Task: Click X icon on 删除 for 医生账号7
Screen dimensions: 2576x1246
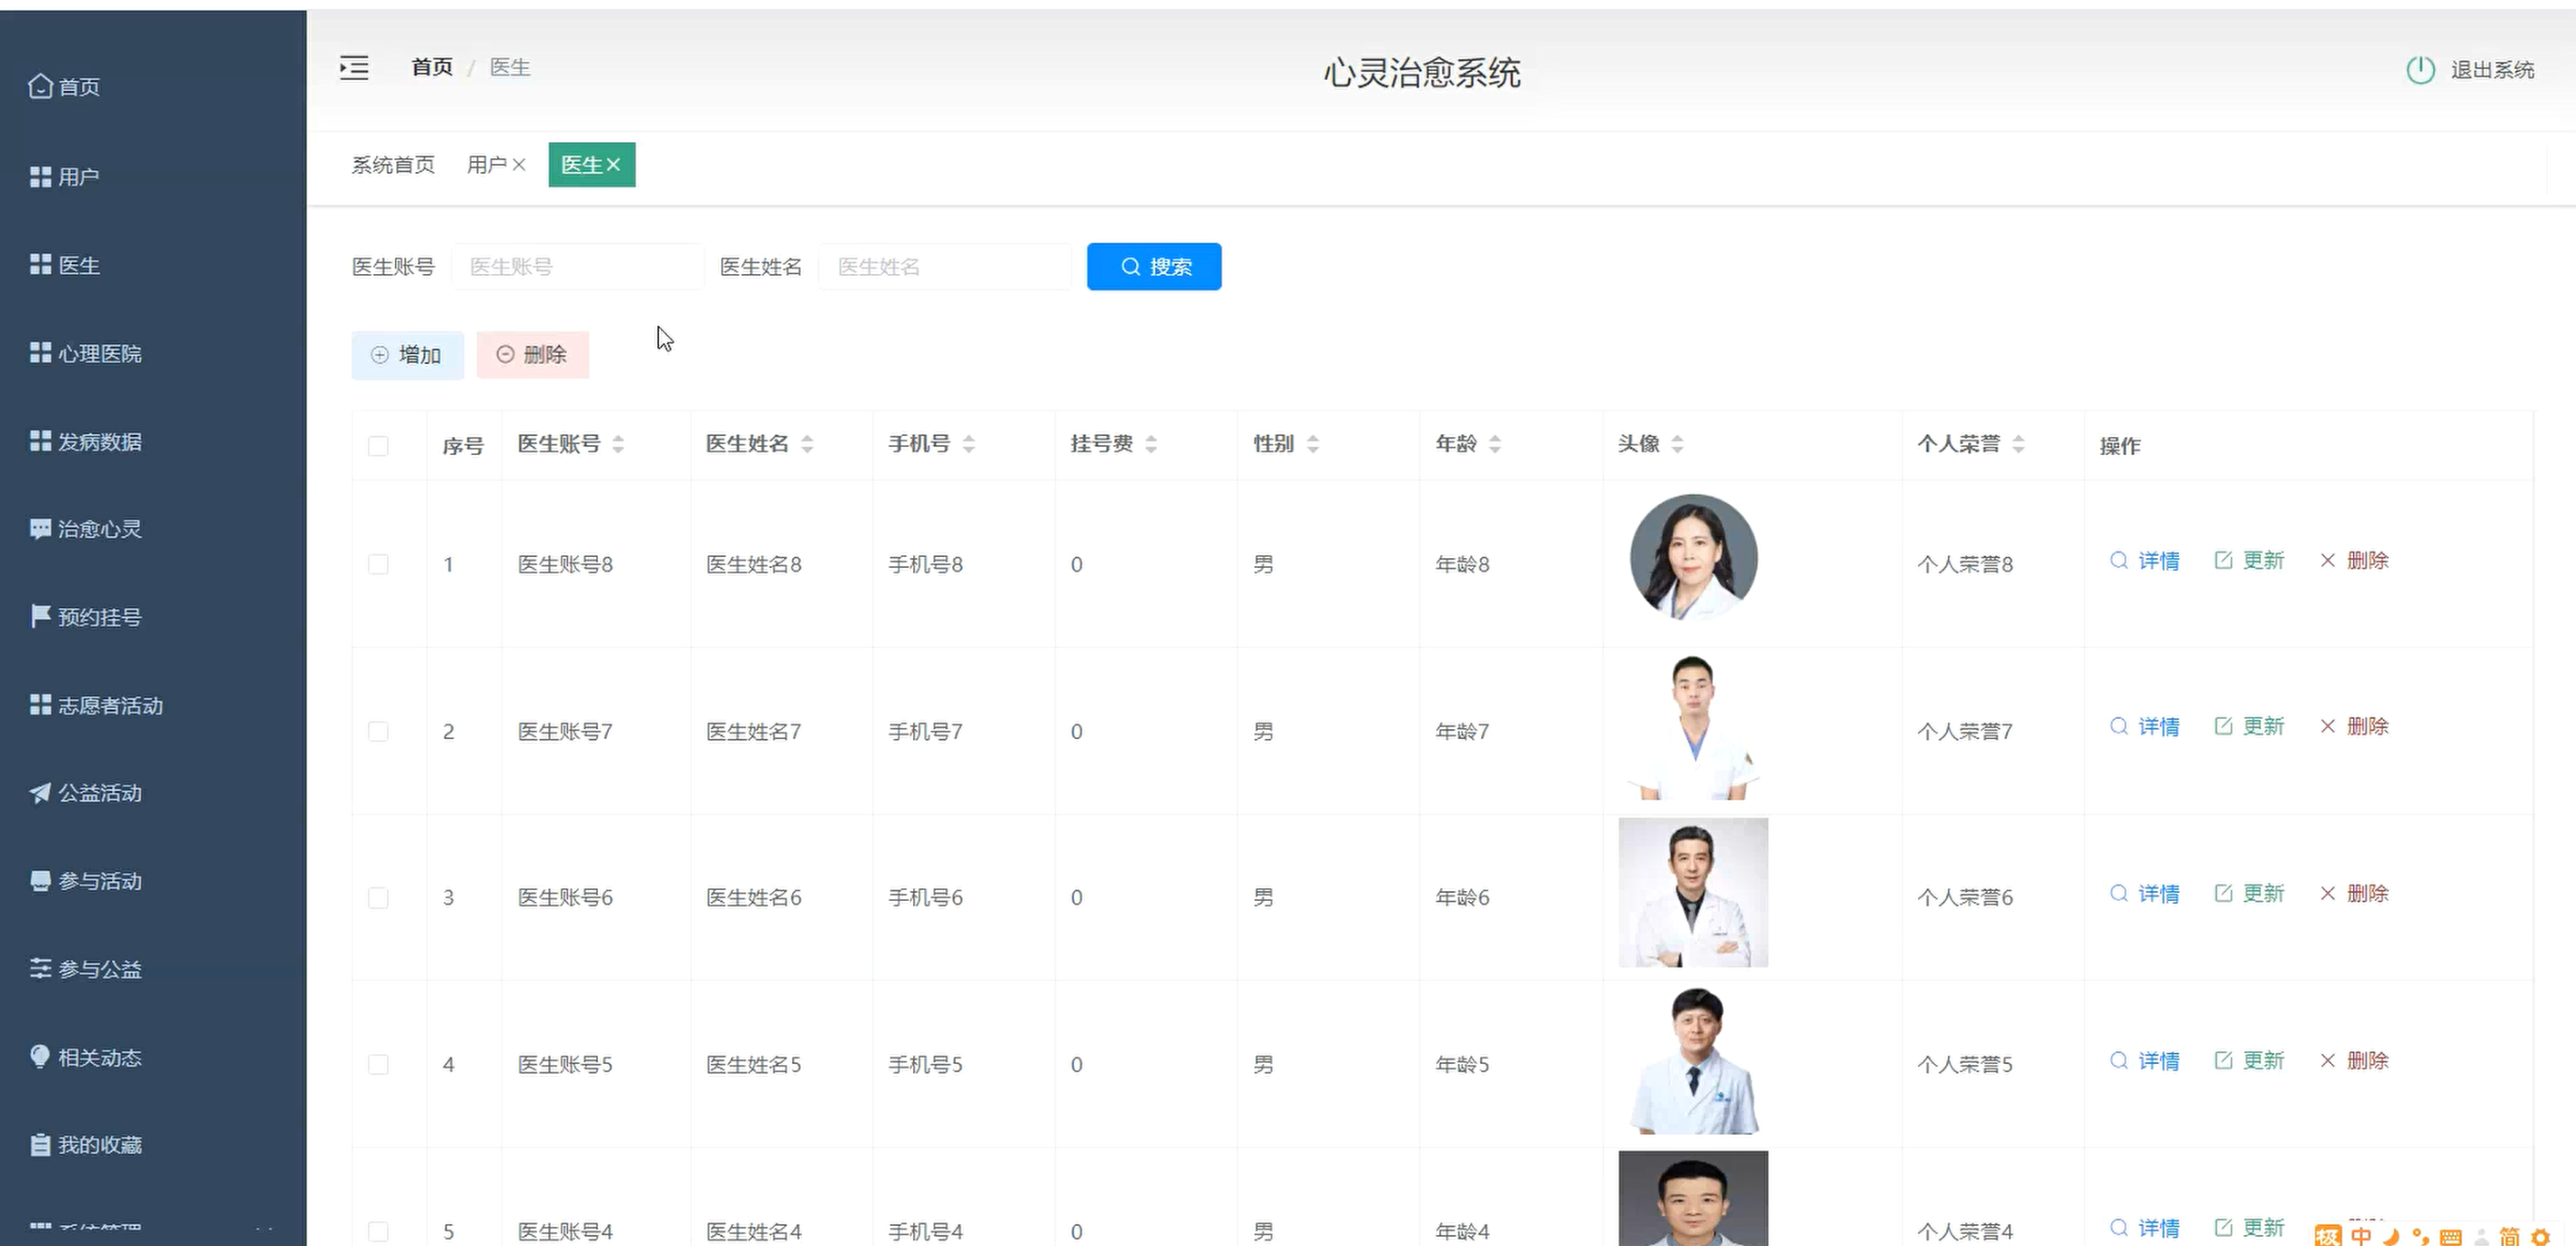Action: (2328, 726)
